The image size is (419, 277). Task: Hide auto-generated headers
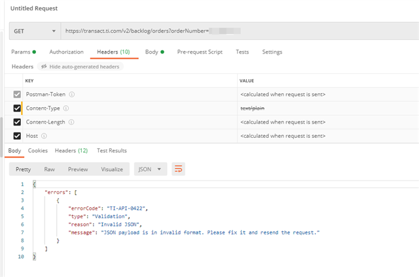81,67
